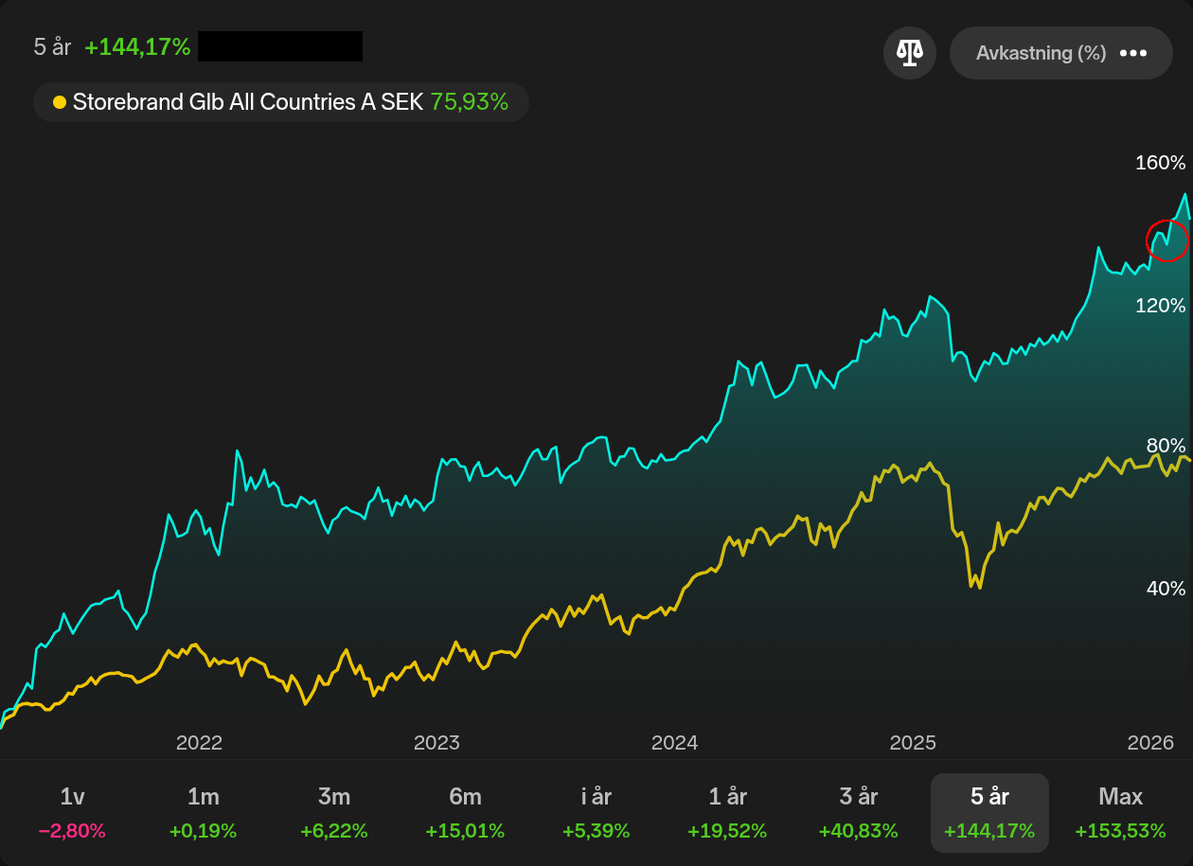Click the red circled chart point
The height and width of the screenshot is (866, 1193).
1166,239
